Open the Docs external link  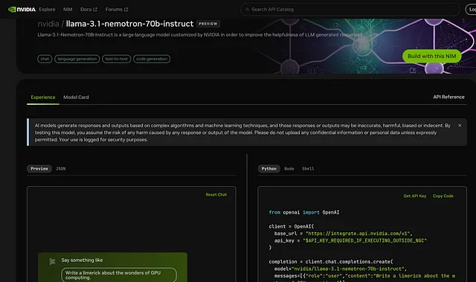click(89, 10)
